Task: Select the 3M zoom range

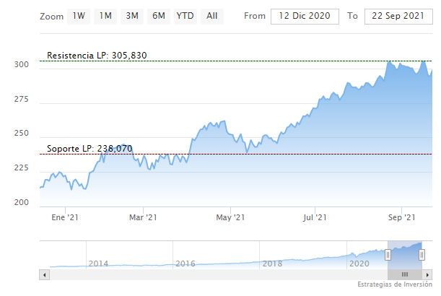Action: click(x=131, y=16)
